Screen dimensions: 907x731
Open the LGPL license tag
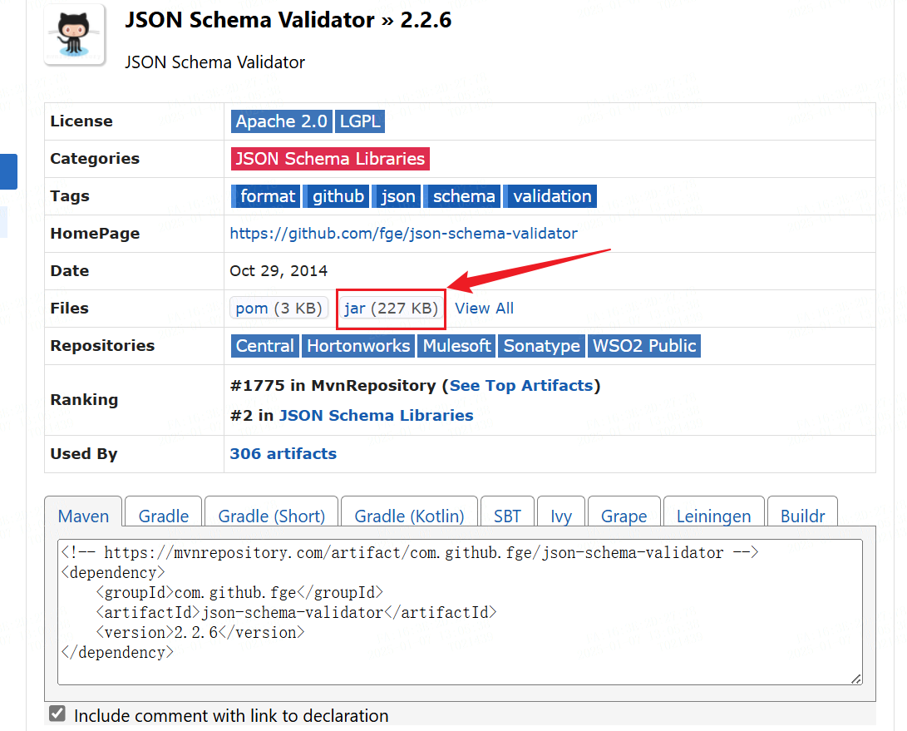[x=360, y=121]
